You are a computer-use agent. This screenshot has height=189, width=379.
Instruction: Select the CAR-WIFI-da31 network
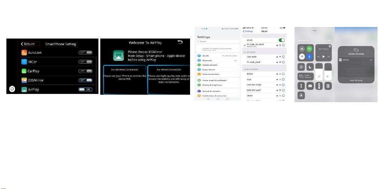click(x=264, y=90)
